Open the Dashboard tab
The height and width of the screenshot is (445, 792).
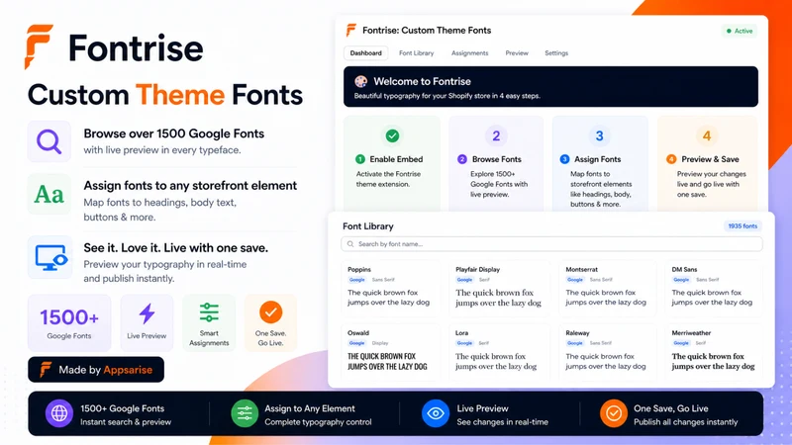point(365,53)
